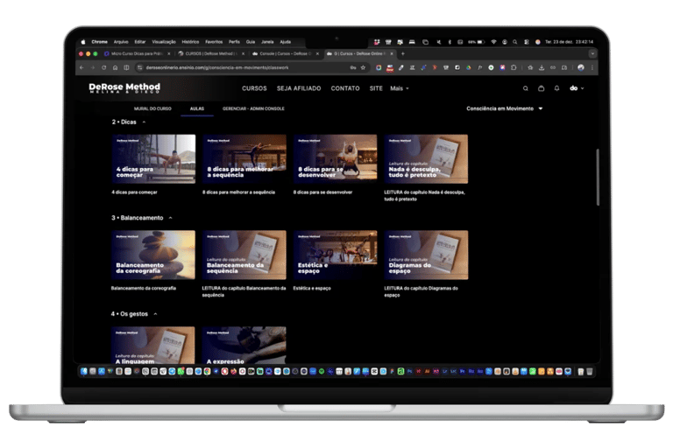
Task: Click the DeRose Method logo
Action: 124,87
